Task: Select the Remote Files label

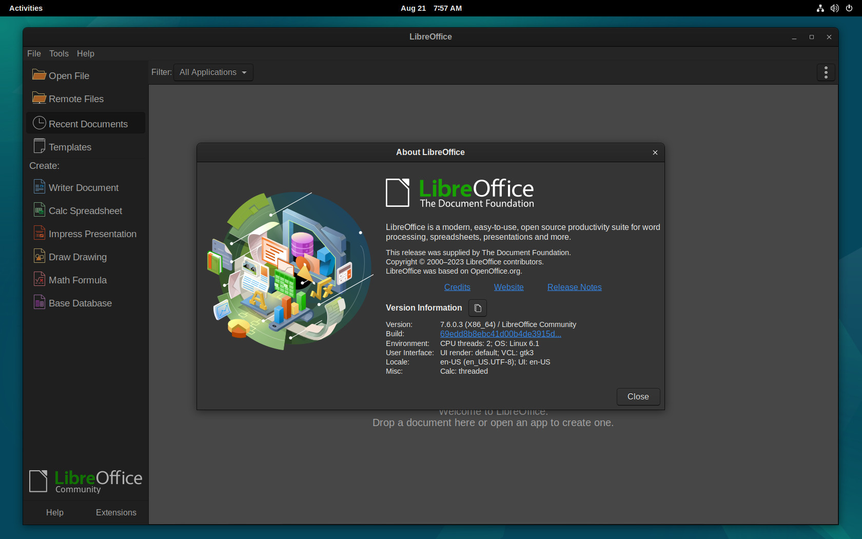Action: [x=76, y=99]
